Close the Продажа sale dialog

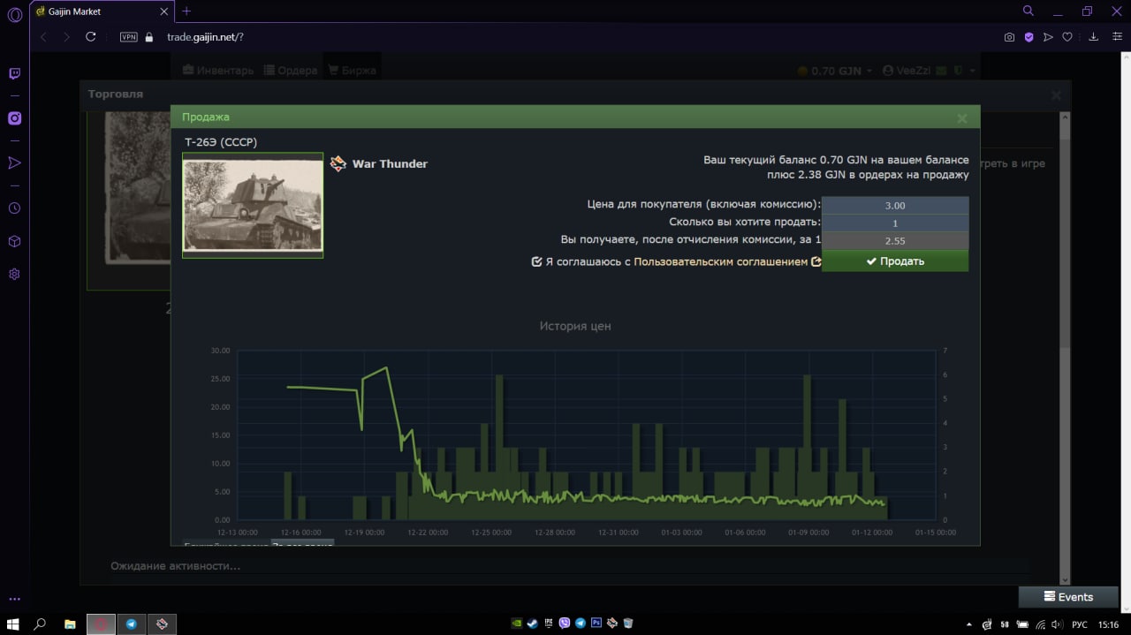pyautogui.click(x=962, y=118)
